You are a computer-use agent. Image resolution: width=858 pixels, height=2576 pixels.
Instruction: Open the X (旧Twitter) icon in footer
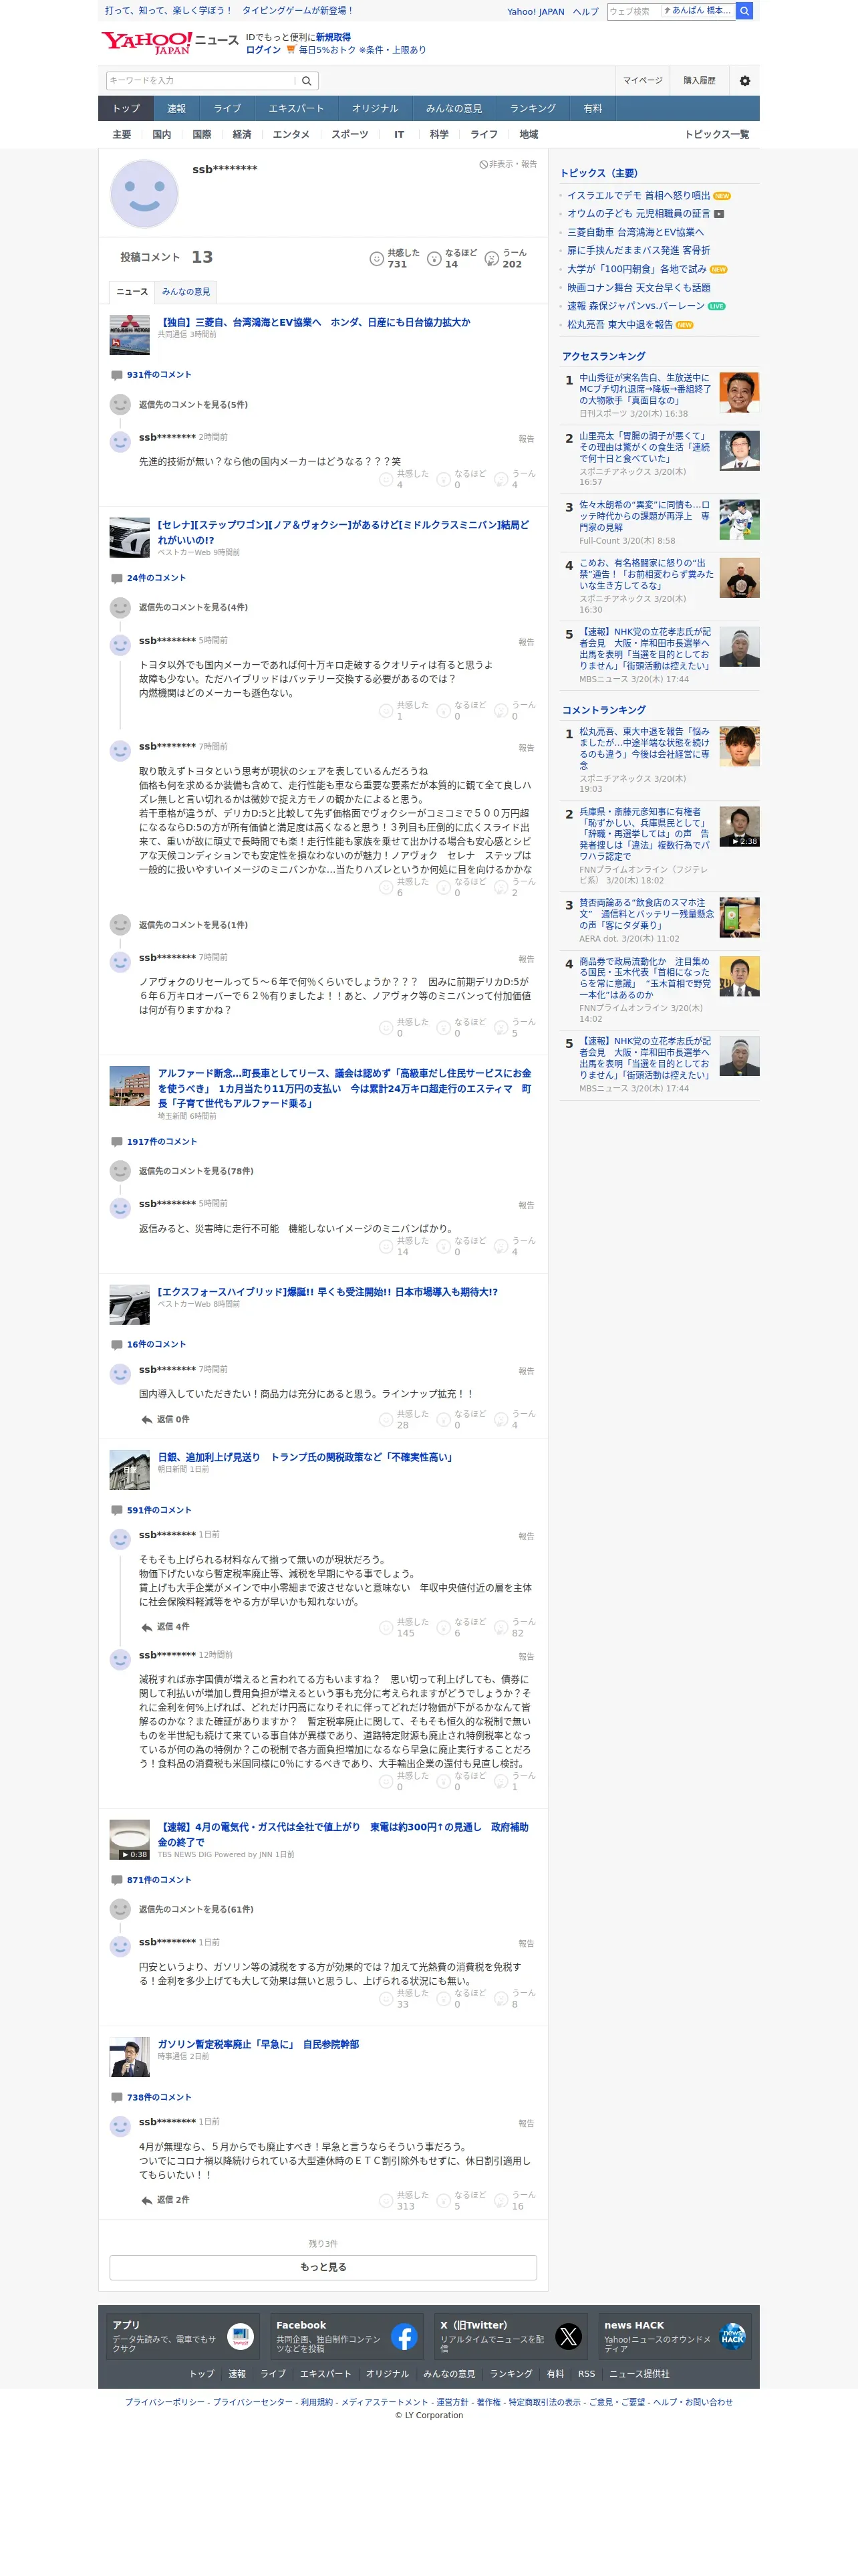[x=569, y=2336]
